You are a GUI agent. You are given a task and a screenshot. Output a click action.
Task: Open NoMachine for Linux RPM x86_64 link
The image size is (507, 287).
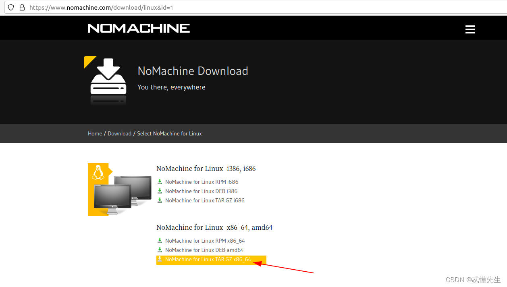[205, 241]
